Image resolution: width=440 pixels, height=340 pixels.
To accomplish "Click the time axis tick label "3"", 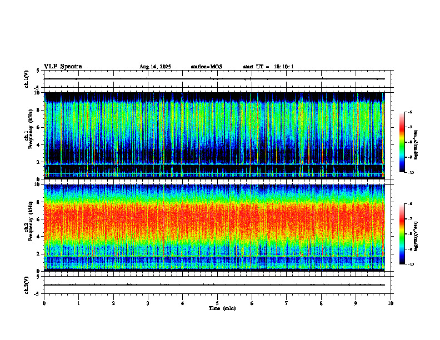I will click(x=148, y=303).
